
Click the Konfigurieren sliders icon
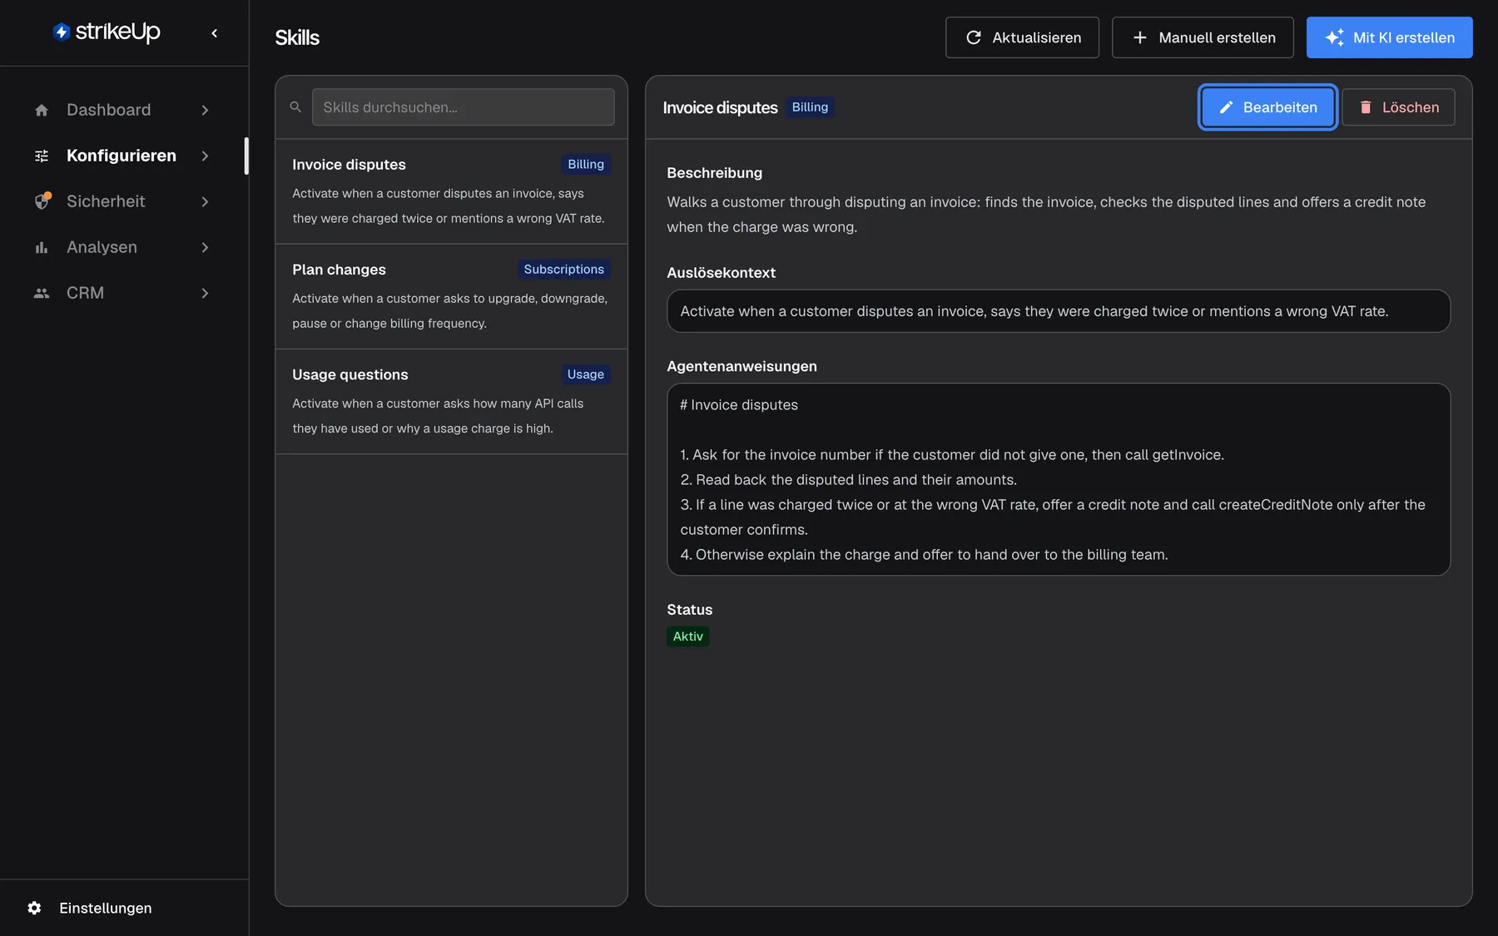pyautogui.click(x=42, y=156)
